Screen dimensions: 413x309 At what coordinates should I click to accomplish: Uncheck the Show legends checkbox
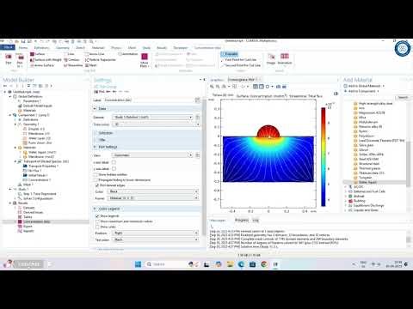point(97,216)
